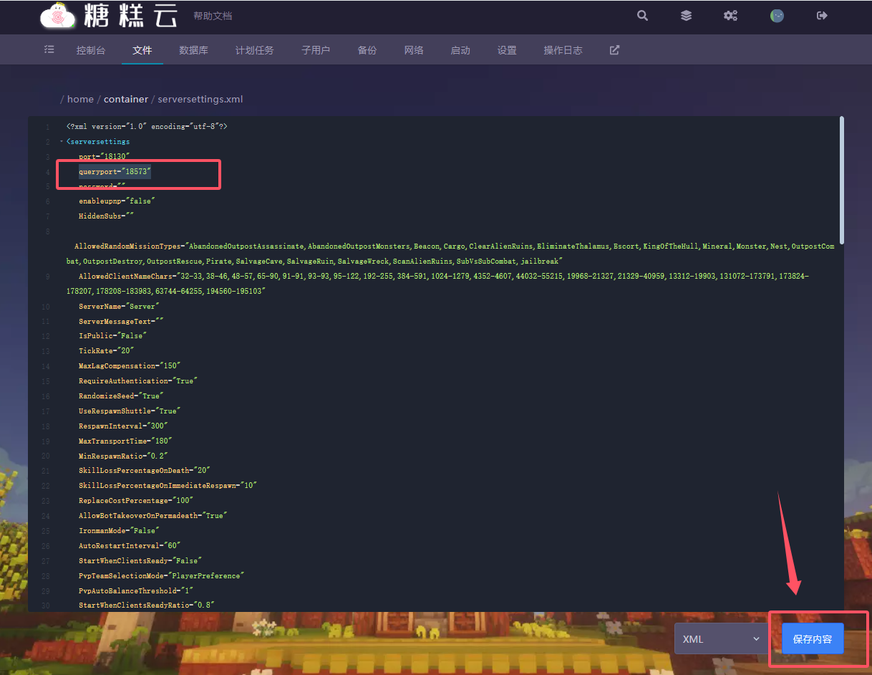Open admin settings gears icon
The image size is (872, 675).
coord(730,16)
